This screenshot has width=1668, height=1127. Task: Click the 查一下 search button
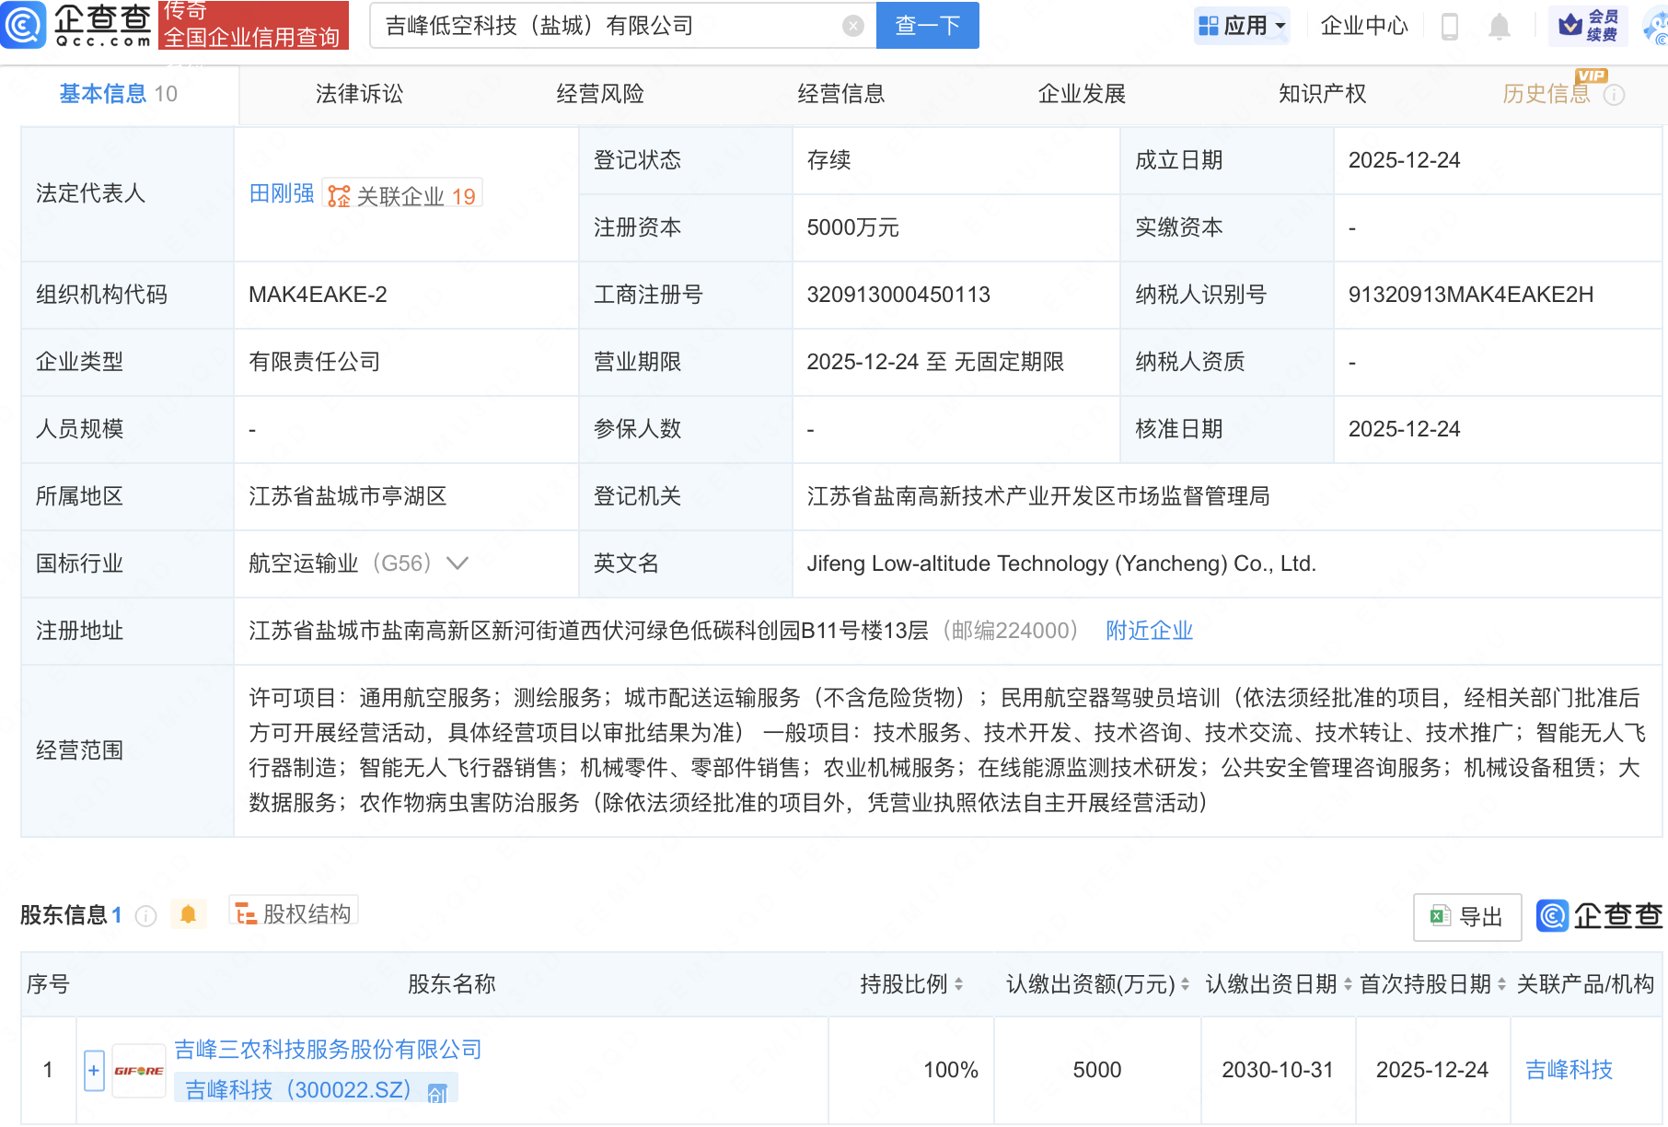(927, 26)
